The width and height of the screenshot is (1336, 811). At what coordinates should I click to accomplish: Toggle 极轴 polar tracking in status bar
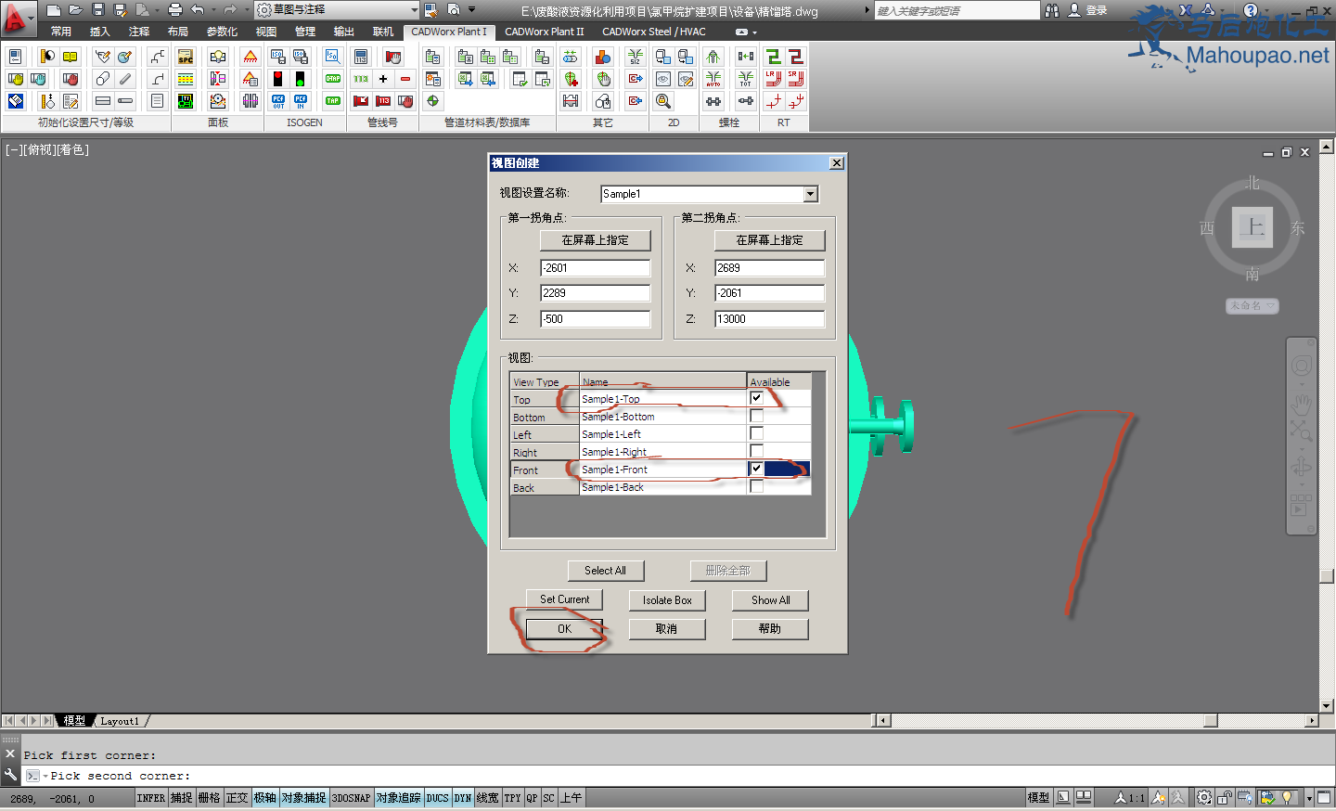265,798
